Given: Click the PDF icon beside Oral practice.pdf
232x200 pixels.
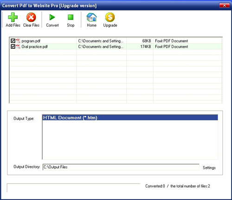Looking at the screenshot, I should point(18,47).
